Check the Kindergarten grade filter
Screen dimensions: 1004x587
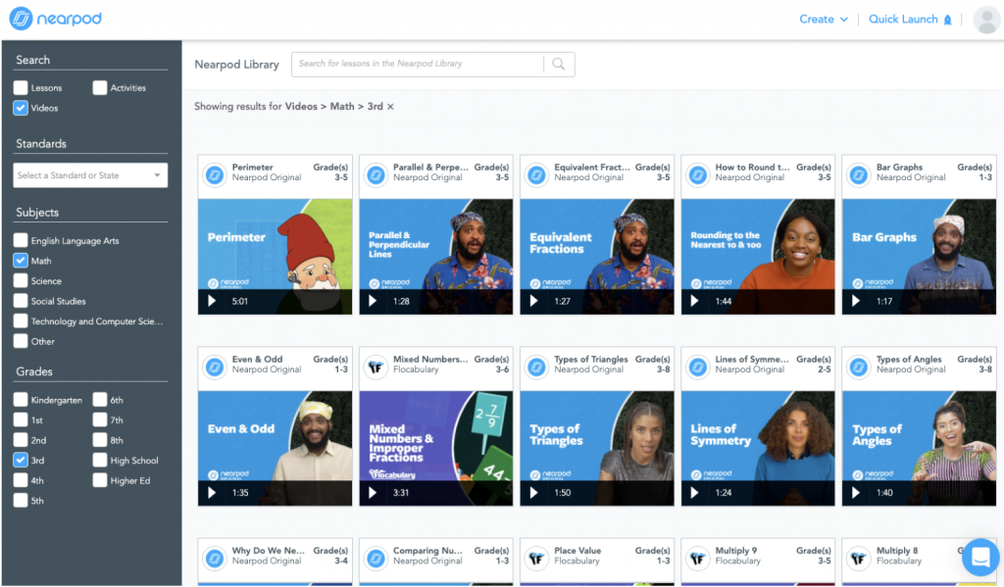[x=21, y=400]
